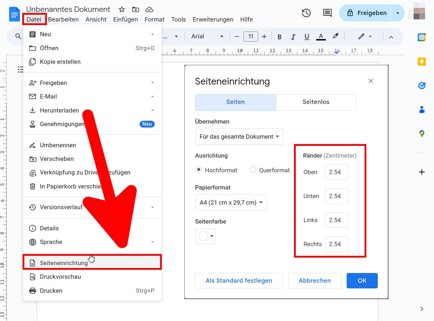This screenshot has width=434, height=321.
Task: Click 'Als Standard festlegen'
Action: [x=239, y=281]
